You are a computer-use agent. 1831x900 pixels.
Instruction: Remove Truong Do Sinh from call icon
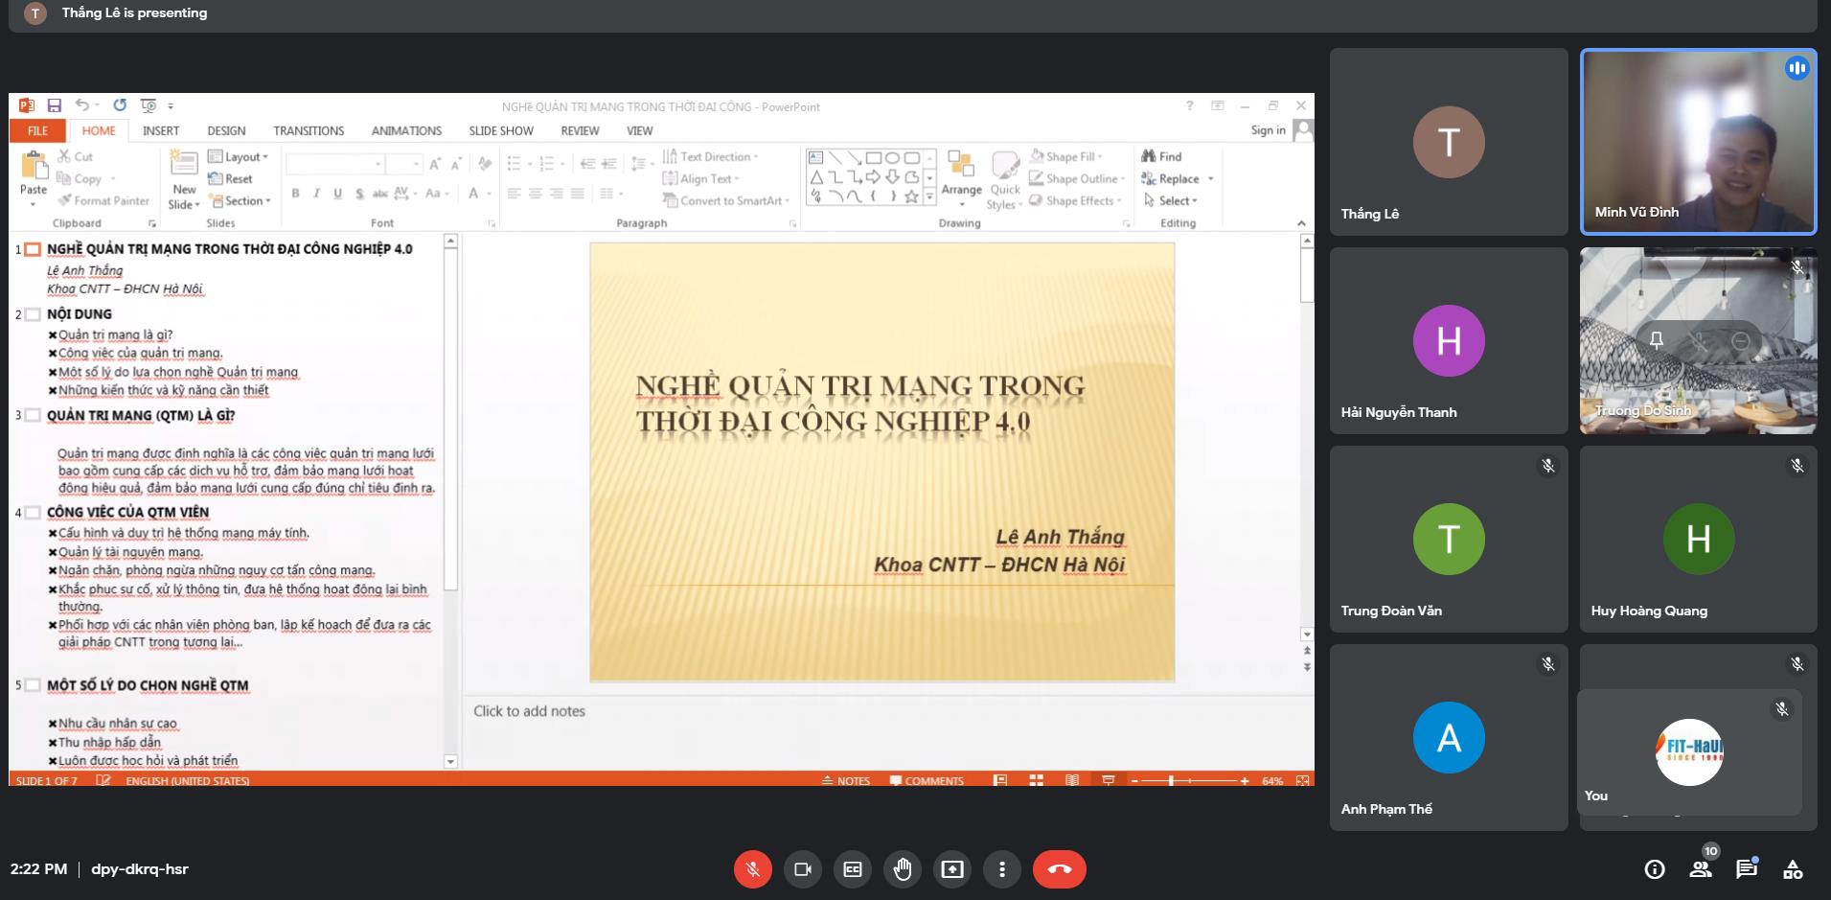[1741, 340]
